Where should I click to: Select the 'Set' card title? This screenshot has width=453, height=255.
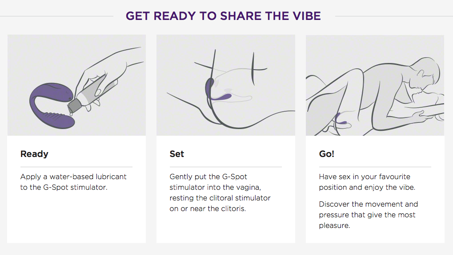click(177, 154)
